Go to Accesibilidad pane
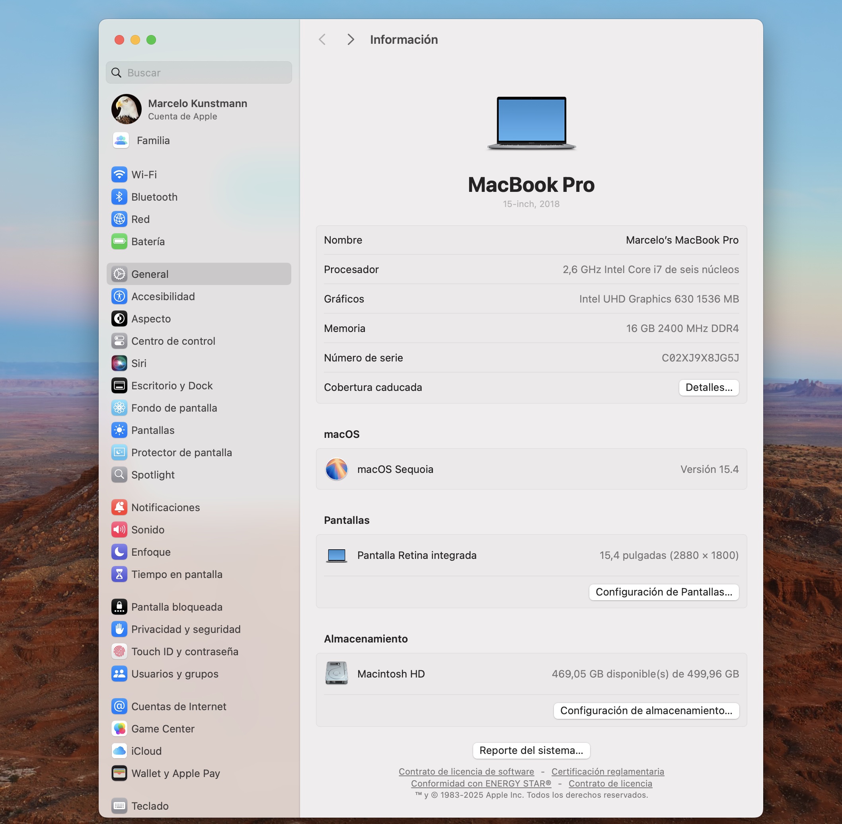Viewport: 842px width, 824px height. [163, 297]
